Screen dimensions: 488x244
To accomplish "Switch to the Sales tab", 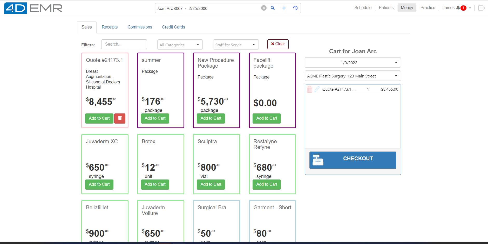I will click(x=87, y=27).
